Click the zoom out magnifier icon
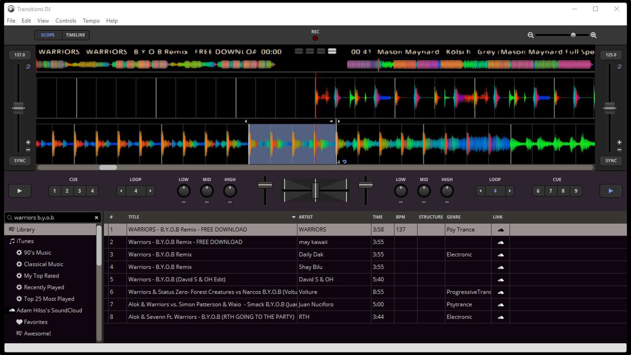Screen dimensions: 631x355 point(531,35)
